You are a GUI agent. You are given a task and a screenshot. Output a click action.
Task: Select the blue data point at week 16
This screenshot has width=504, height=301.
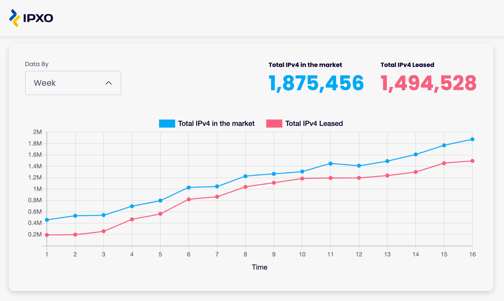pos(472,139)
